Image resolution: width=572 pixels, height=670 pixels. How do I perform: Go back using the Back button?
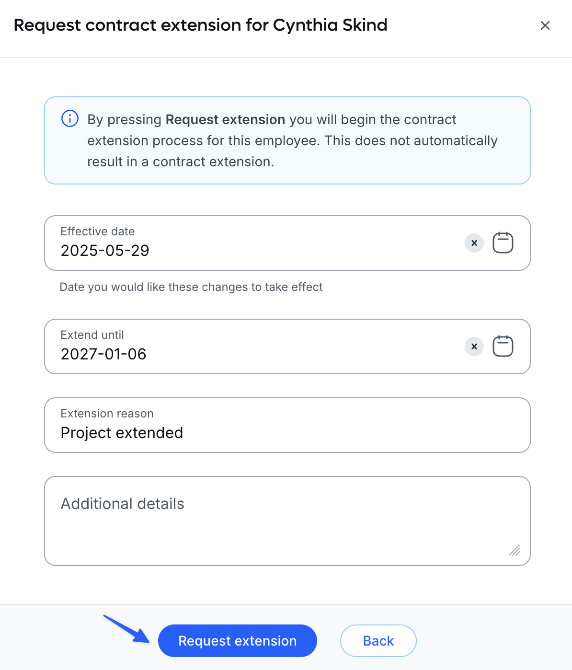[378, 641]
